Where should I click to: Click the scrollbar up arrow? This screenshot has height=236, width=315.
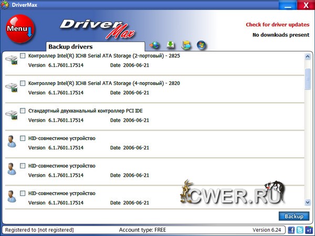308,56
